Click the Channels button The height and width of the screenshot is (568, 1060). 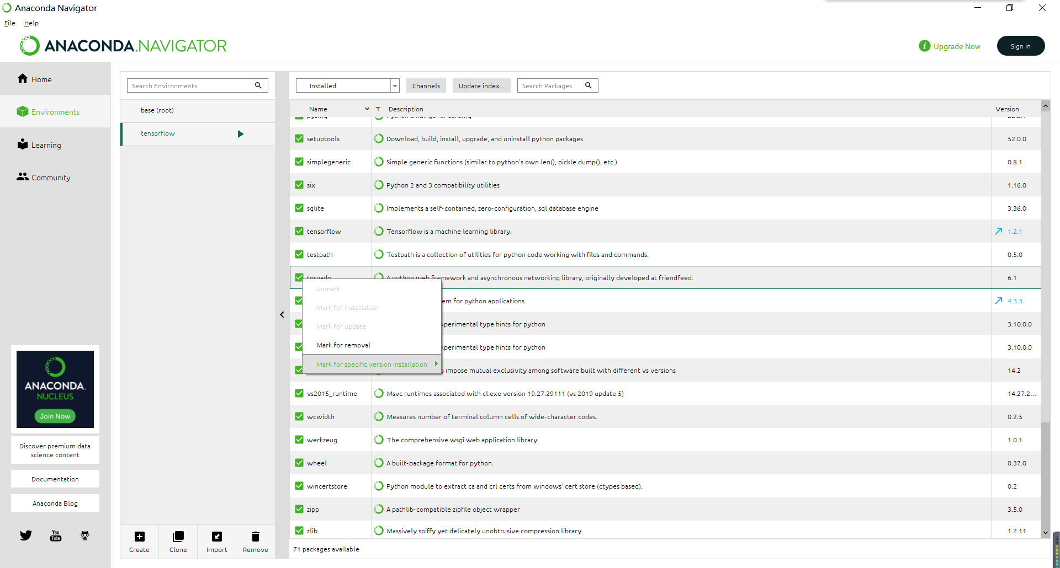tap(426, 85)
